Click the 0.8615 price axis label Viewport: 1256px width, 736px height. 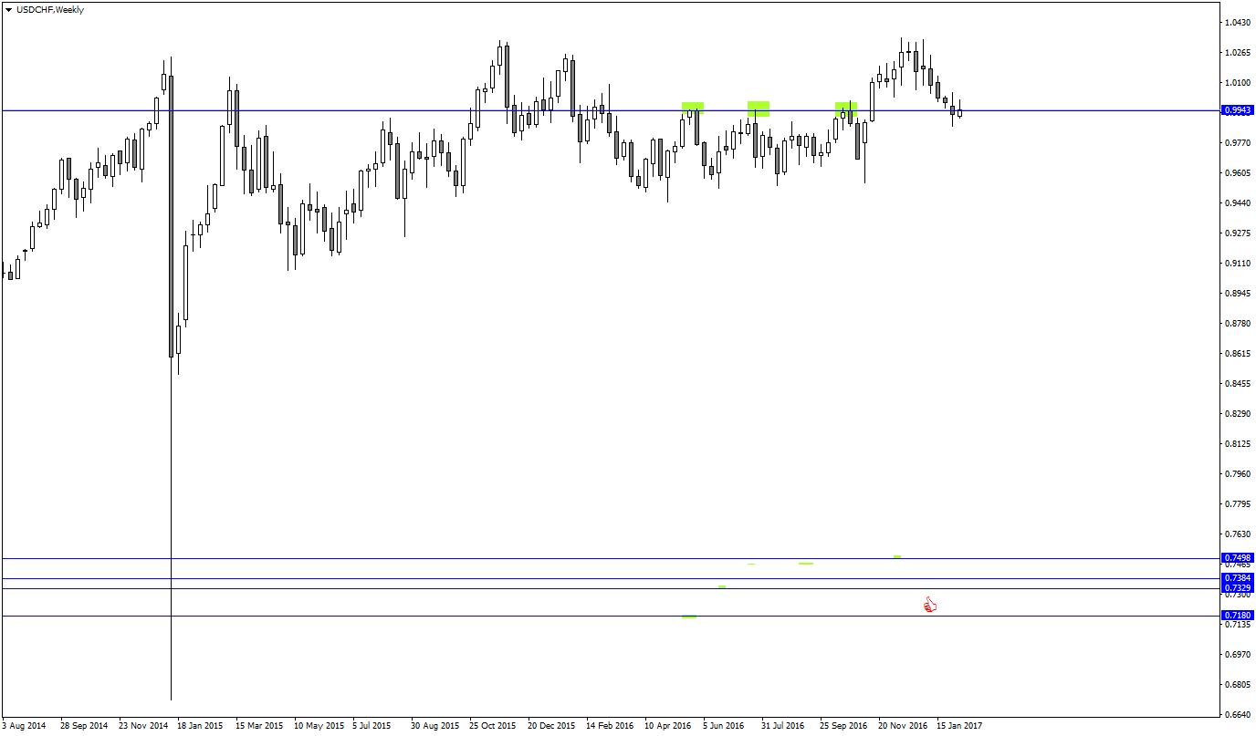coord(1239,353)
